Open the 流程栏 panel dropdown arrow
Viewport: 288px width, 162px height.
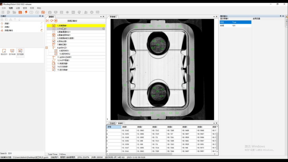pos(101,17)
